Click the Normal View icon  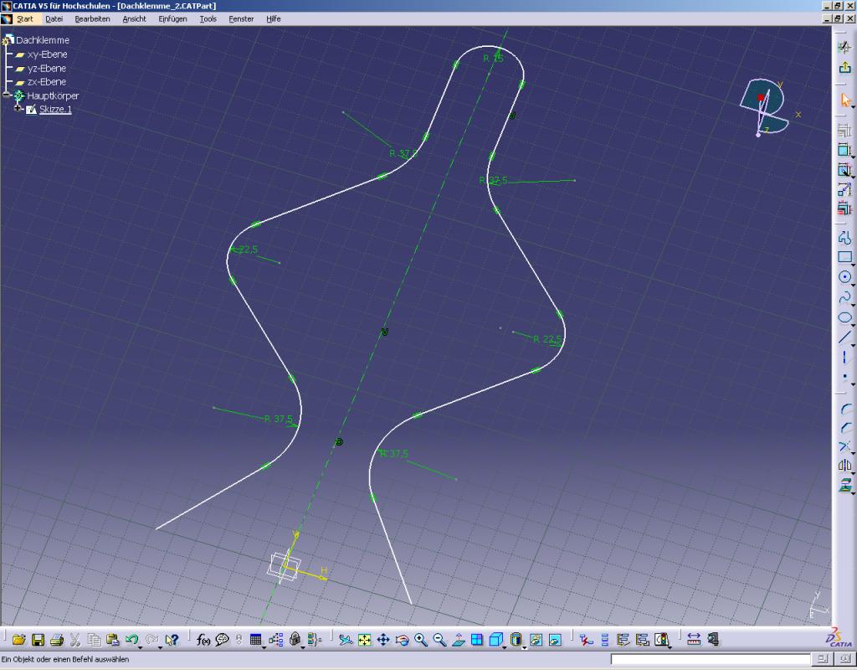tap(458, 639)
